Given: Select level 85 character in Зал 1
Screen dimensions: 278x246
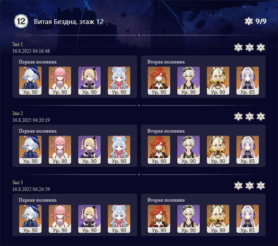Looking at the screenshot, I should tap(248, 81).
